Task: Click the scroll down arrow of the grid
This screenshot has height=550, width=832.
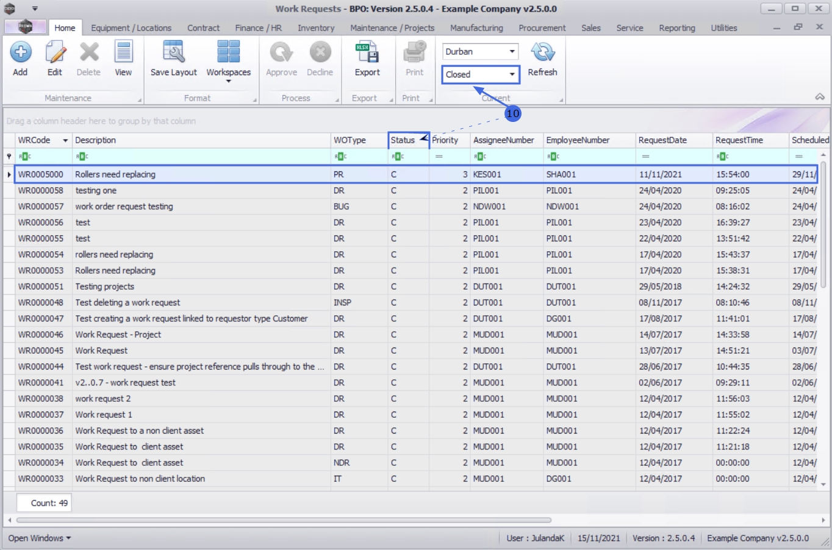Action: [823, 484]
